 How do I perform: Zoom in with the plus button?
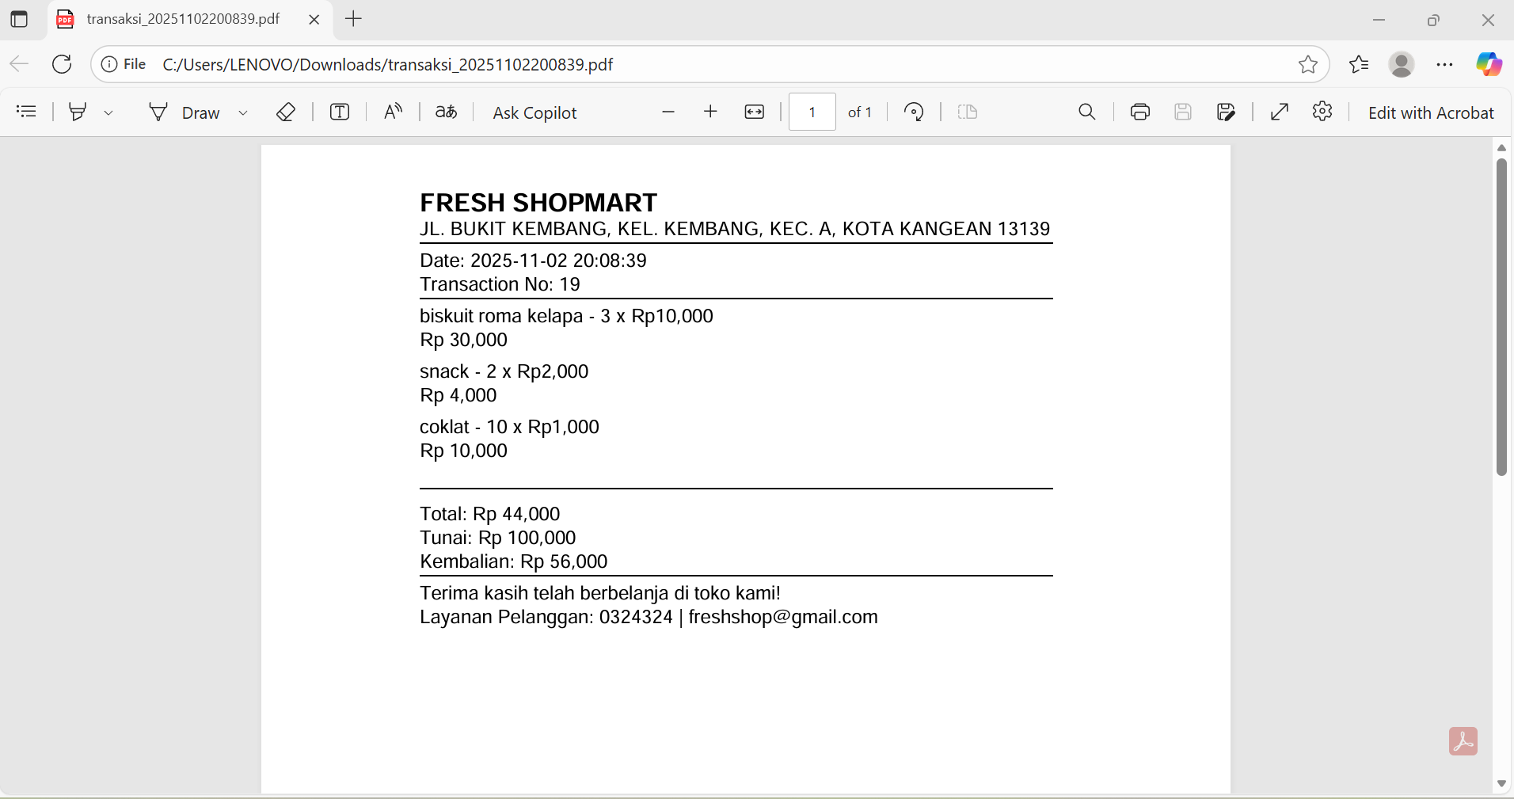click(710, 112)
